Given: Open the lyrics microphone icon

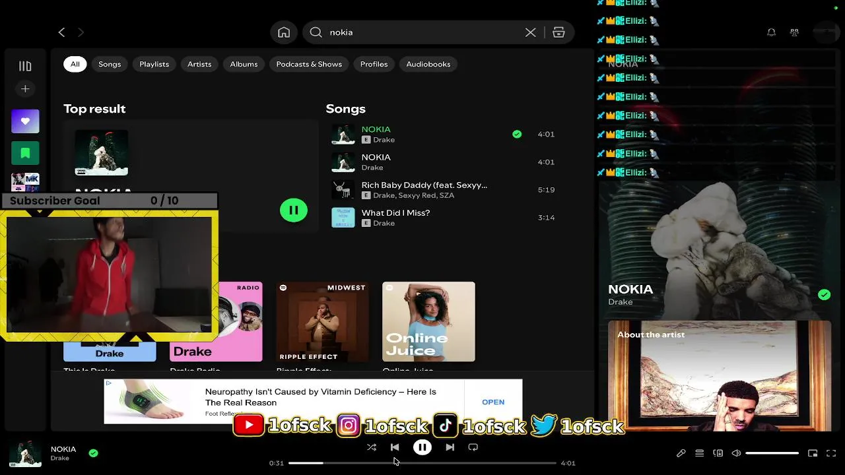Looking at the screenshot, I should tap(681, 453).
